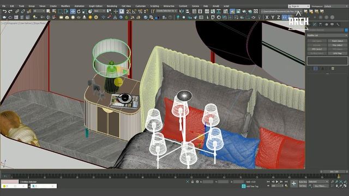
Task: Open the Sign In account dropdown
Action: coord(299,6)
